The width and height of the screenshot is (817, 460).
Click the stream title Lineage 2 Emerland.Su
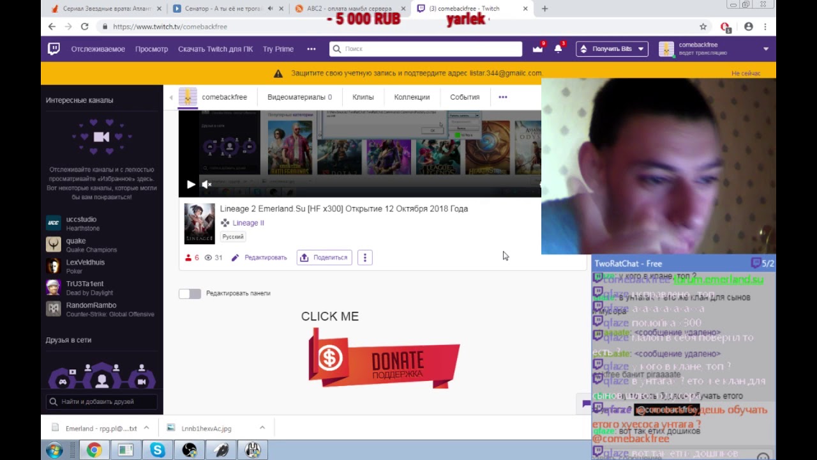pyautogui.click(x=344, y=209)
